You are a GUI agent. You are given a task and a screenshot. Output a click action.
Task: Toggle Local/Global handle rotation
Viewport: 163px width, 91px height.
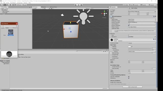point(24,5)
